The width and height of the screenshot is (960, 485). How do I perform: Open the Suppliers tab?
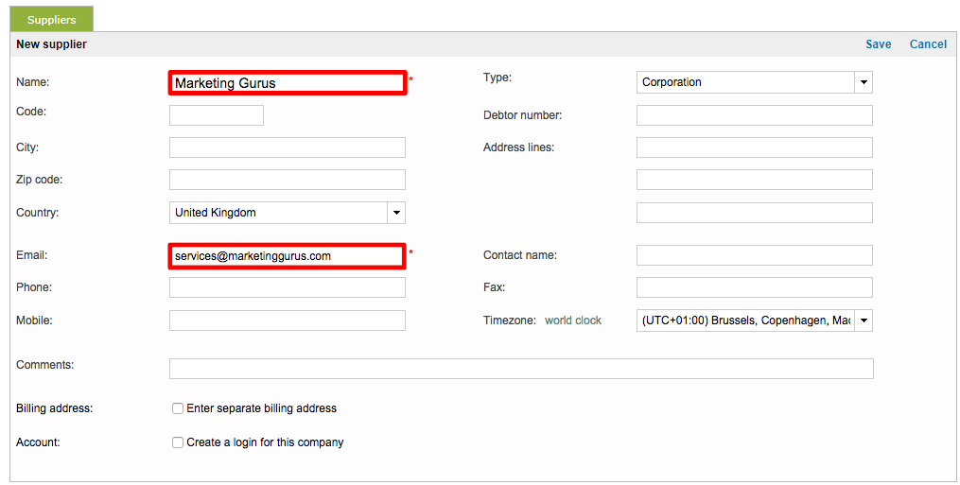coord(52,20)
